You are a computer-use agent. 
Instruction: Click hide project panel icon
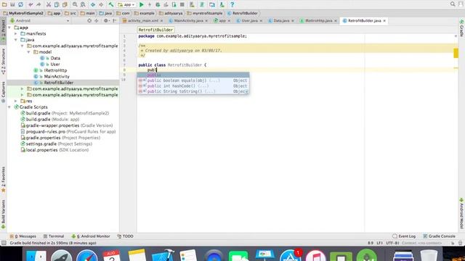(x=114, y=21)
